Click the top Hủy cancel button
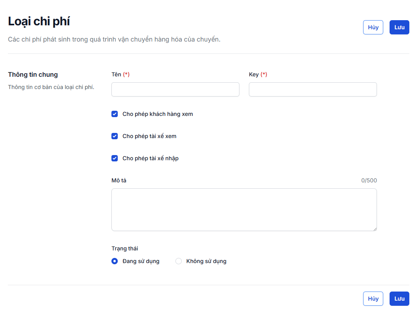Screen dimensions: 420x322 [x=373, y=27]
